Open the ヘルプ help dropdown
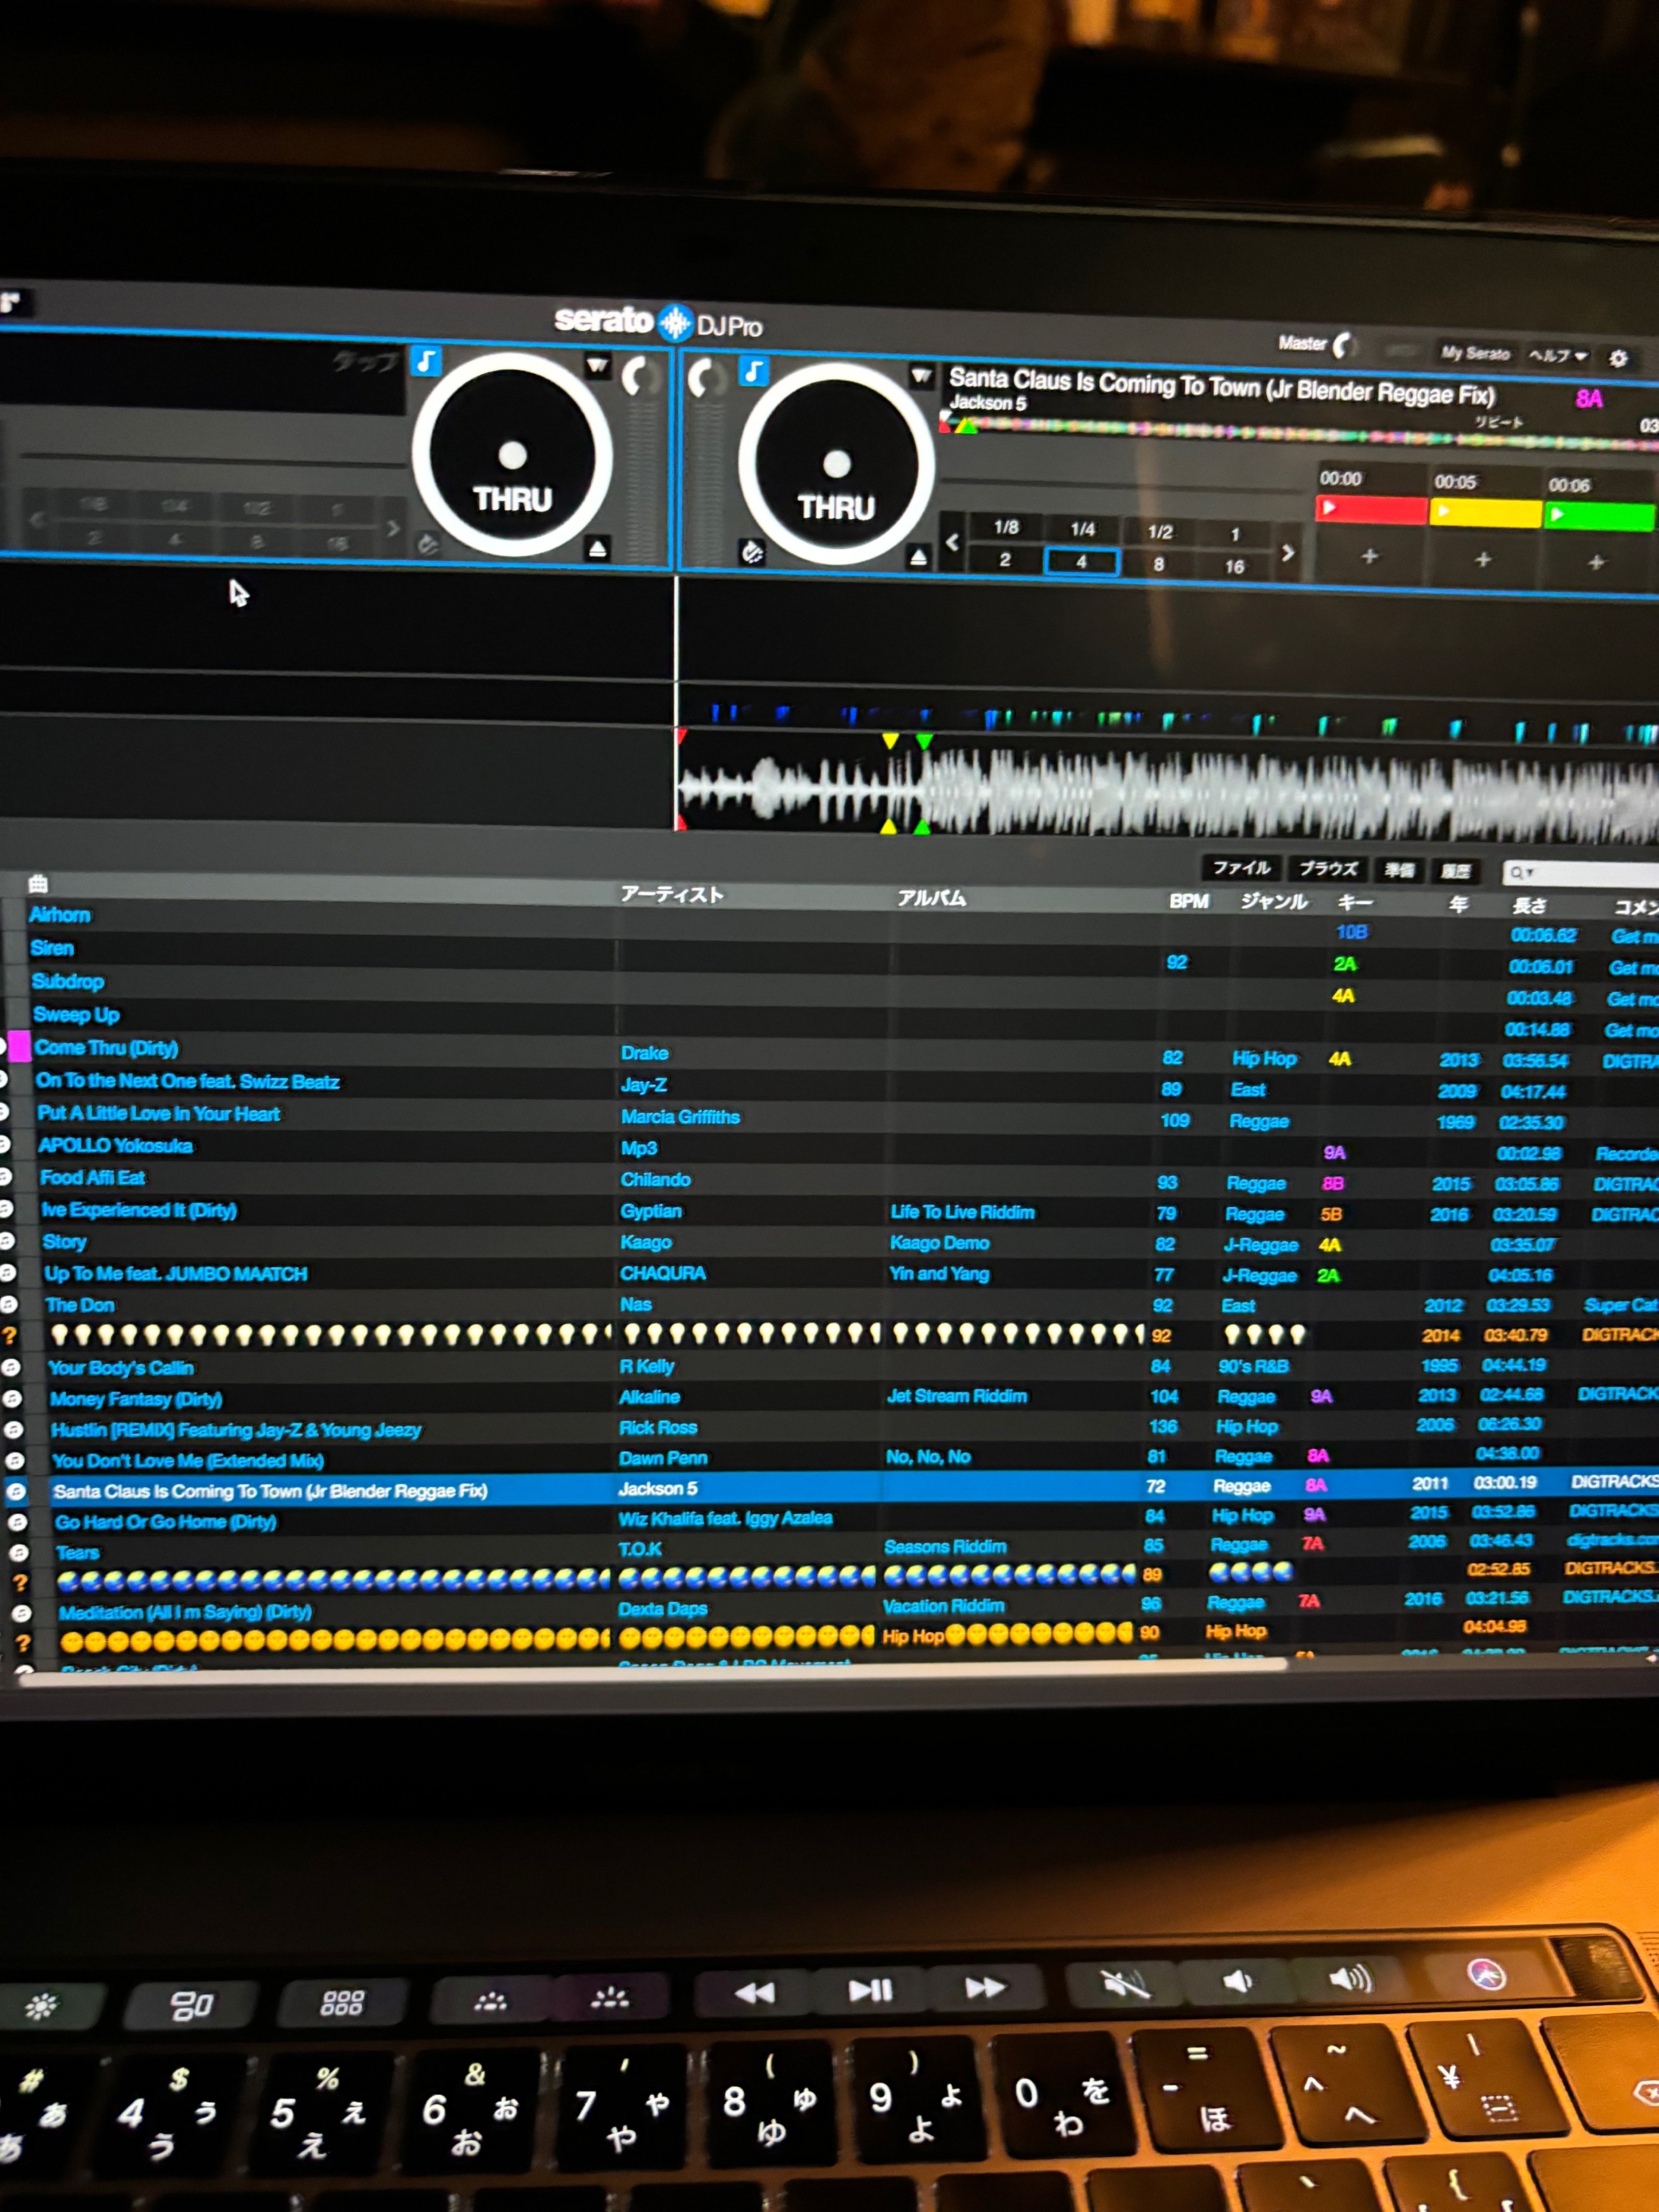This screenshot has height=2212, width=1659. tap(1557, 356)
